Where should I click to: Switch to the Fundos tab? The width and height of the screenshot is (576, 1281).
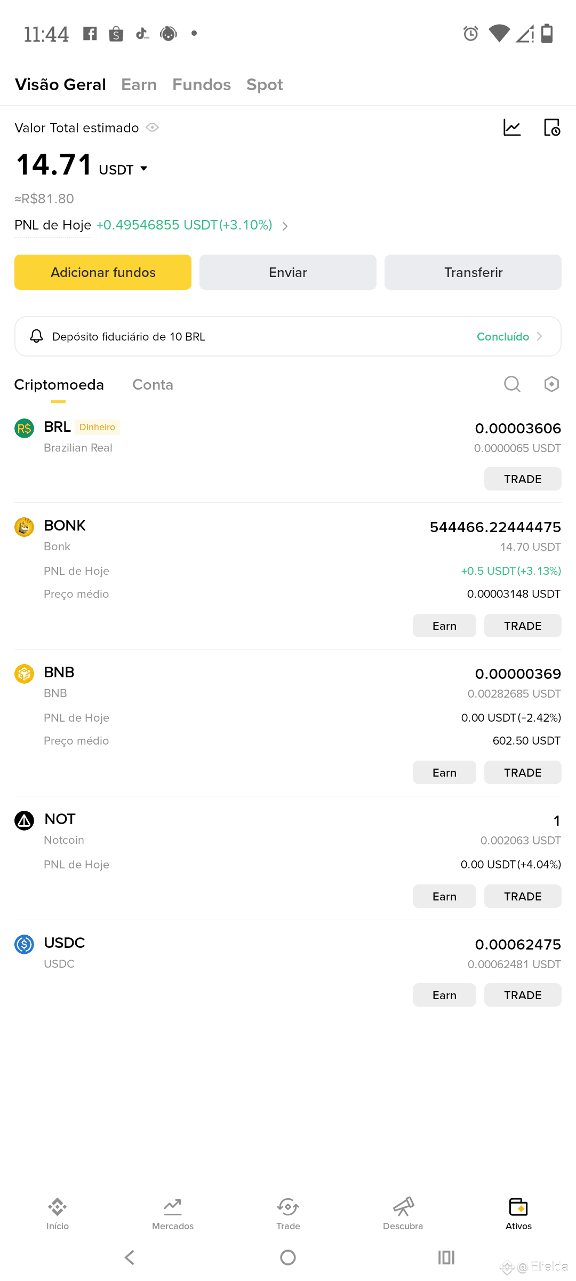[x=202, y=84]
